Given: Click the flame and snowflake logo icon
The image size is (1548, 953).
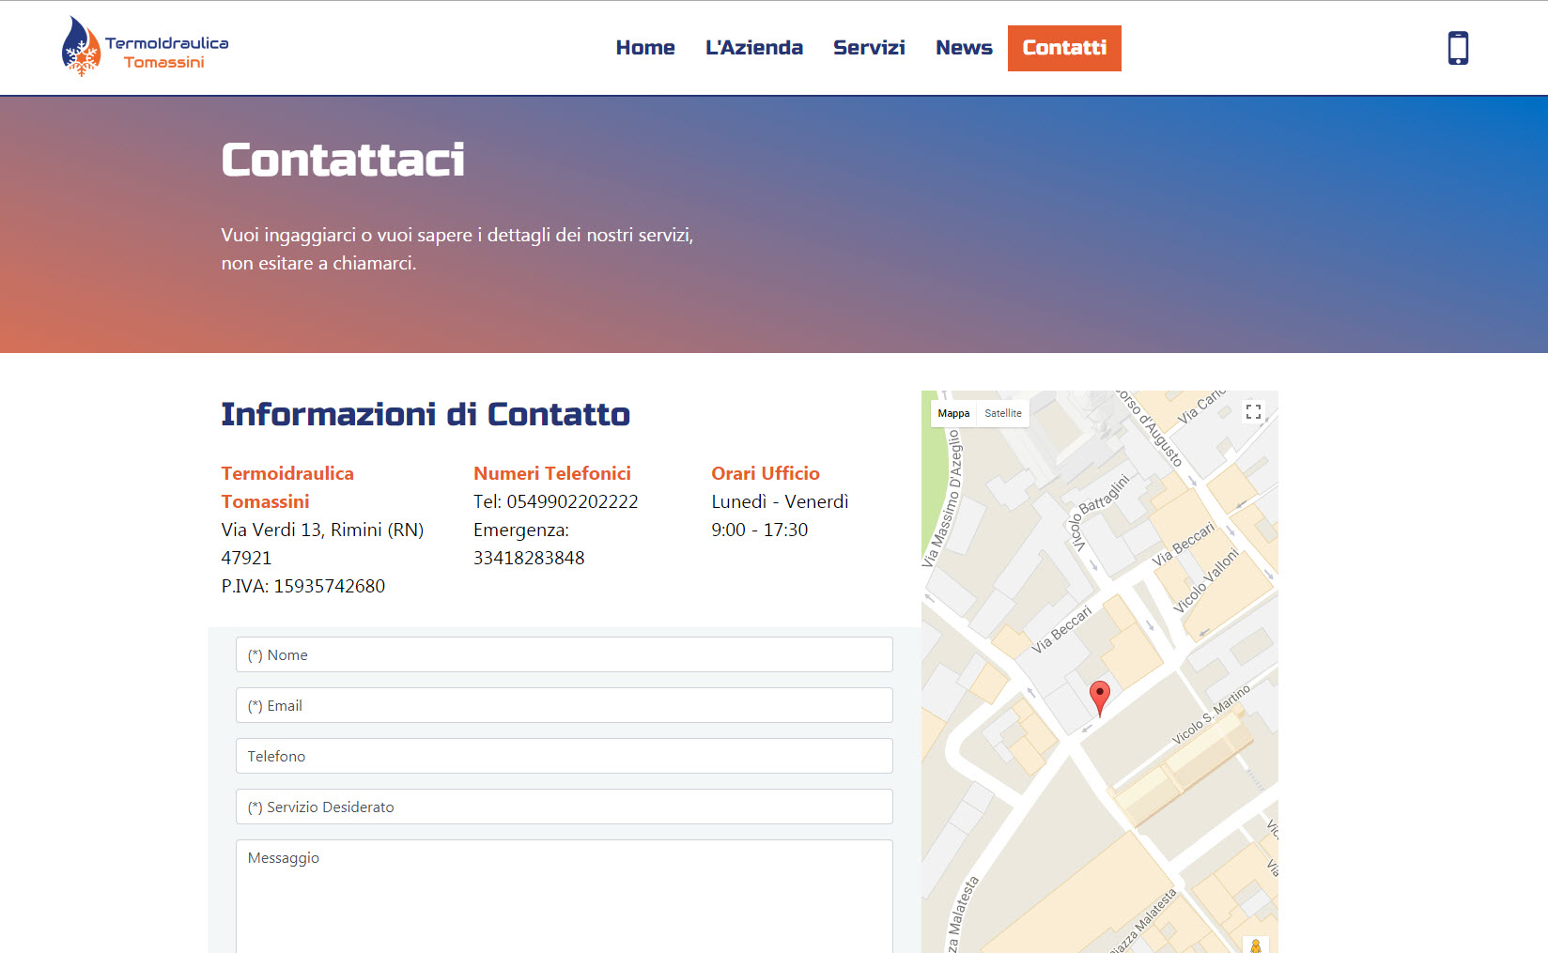Looking at the screenshot, I should [81, 47].
